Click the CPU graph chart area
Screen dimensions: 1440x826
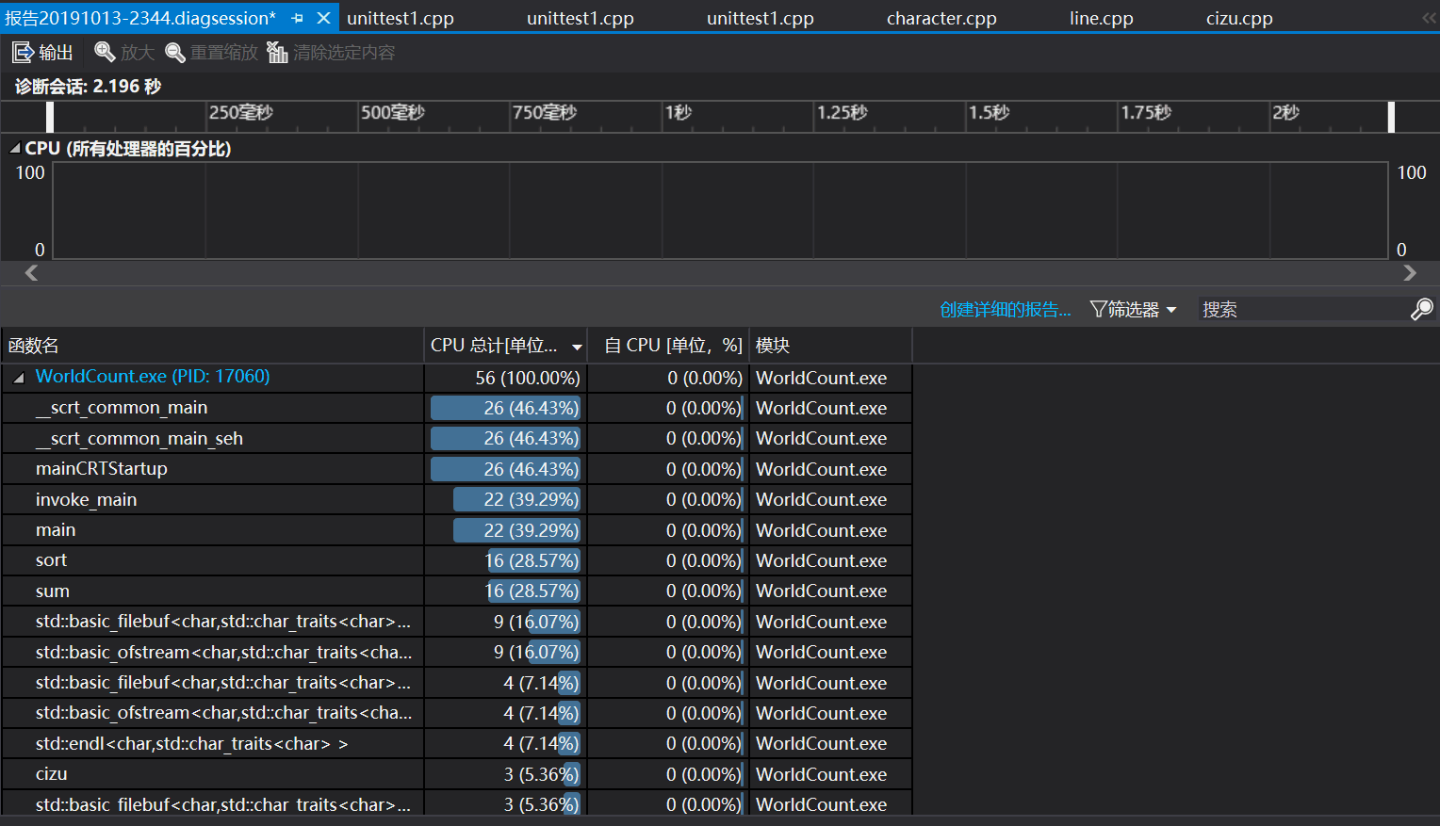pyautogui.click(x=720, y=210)
